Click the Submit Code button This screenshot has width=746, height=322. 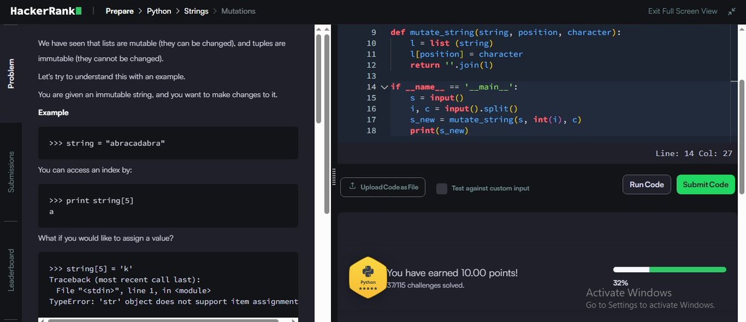[706, 185]
